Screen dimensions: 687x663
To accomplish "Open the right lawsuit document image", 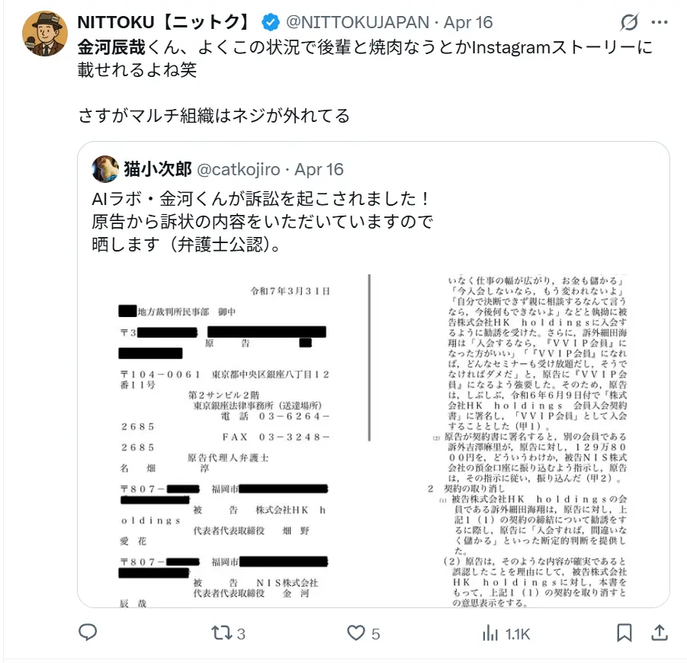I will [x=520, y=440].
